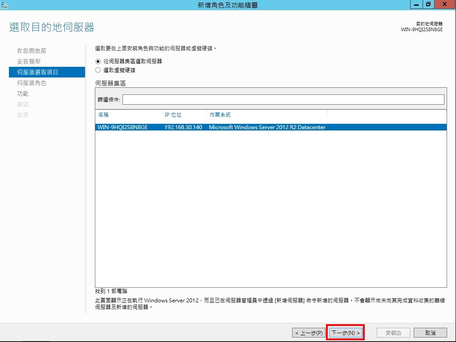The width and height of the screenshot is (456, 342).
Task: Click IP address 192.168.30.140 cell
Action: 183,127
